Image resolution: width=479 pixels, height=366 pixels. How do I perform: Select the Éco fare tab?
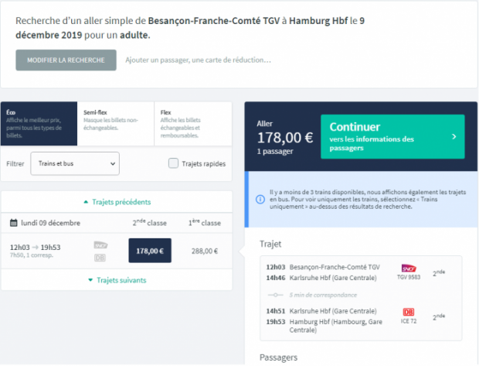[x=39, y=124]
